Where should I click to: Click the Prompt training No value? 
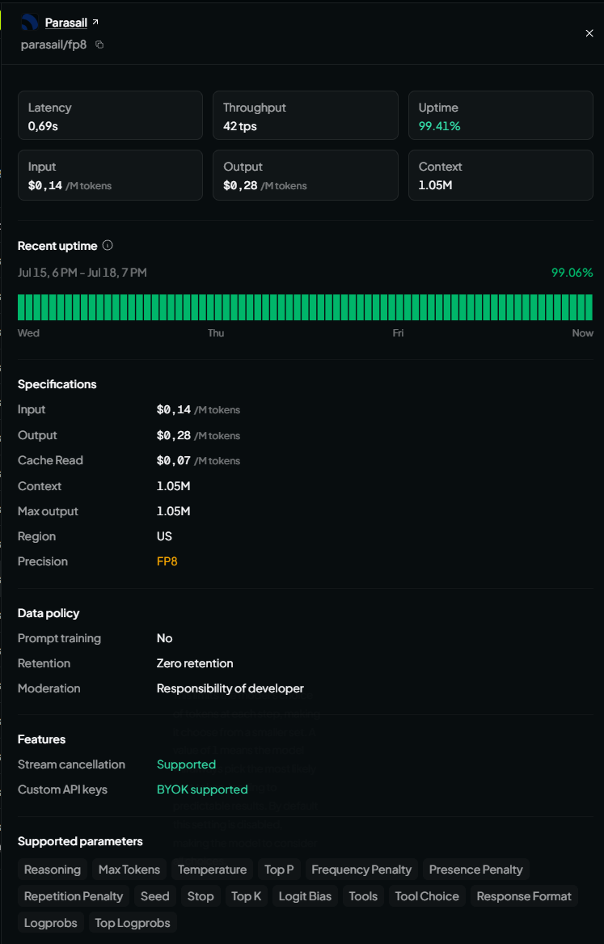[164, 638]
